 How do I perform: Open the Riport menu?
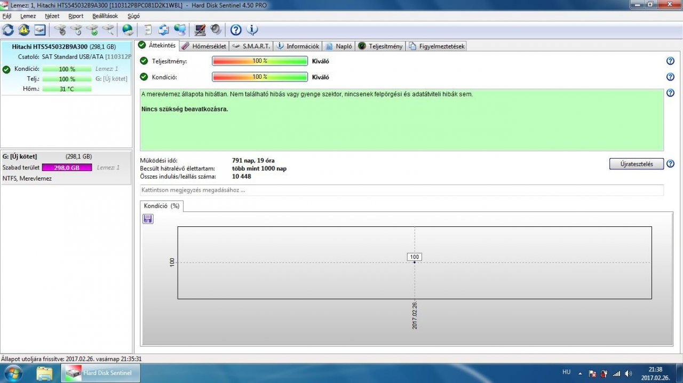tap(76, 16)
